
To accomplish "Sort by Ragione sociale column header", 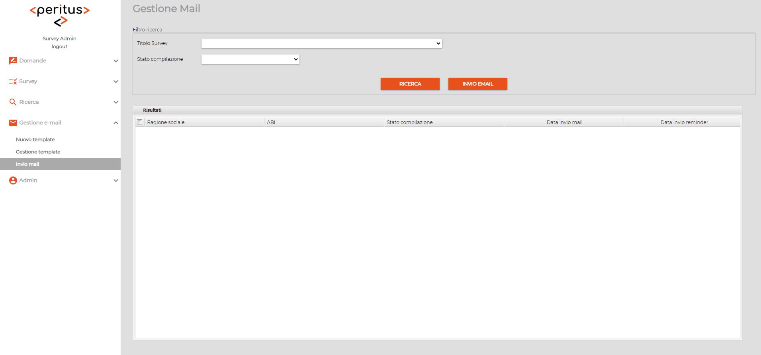I will pos(204,122).
